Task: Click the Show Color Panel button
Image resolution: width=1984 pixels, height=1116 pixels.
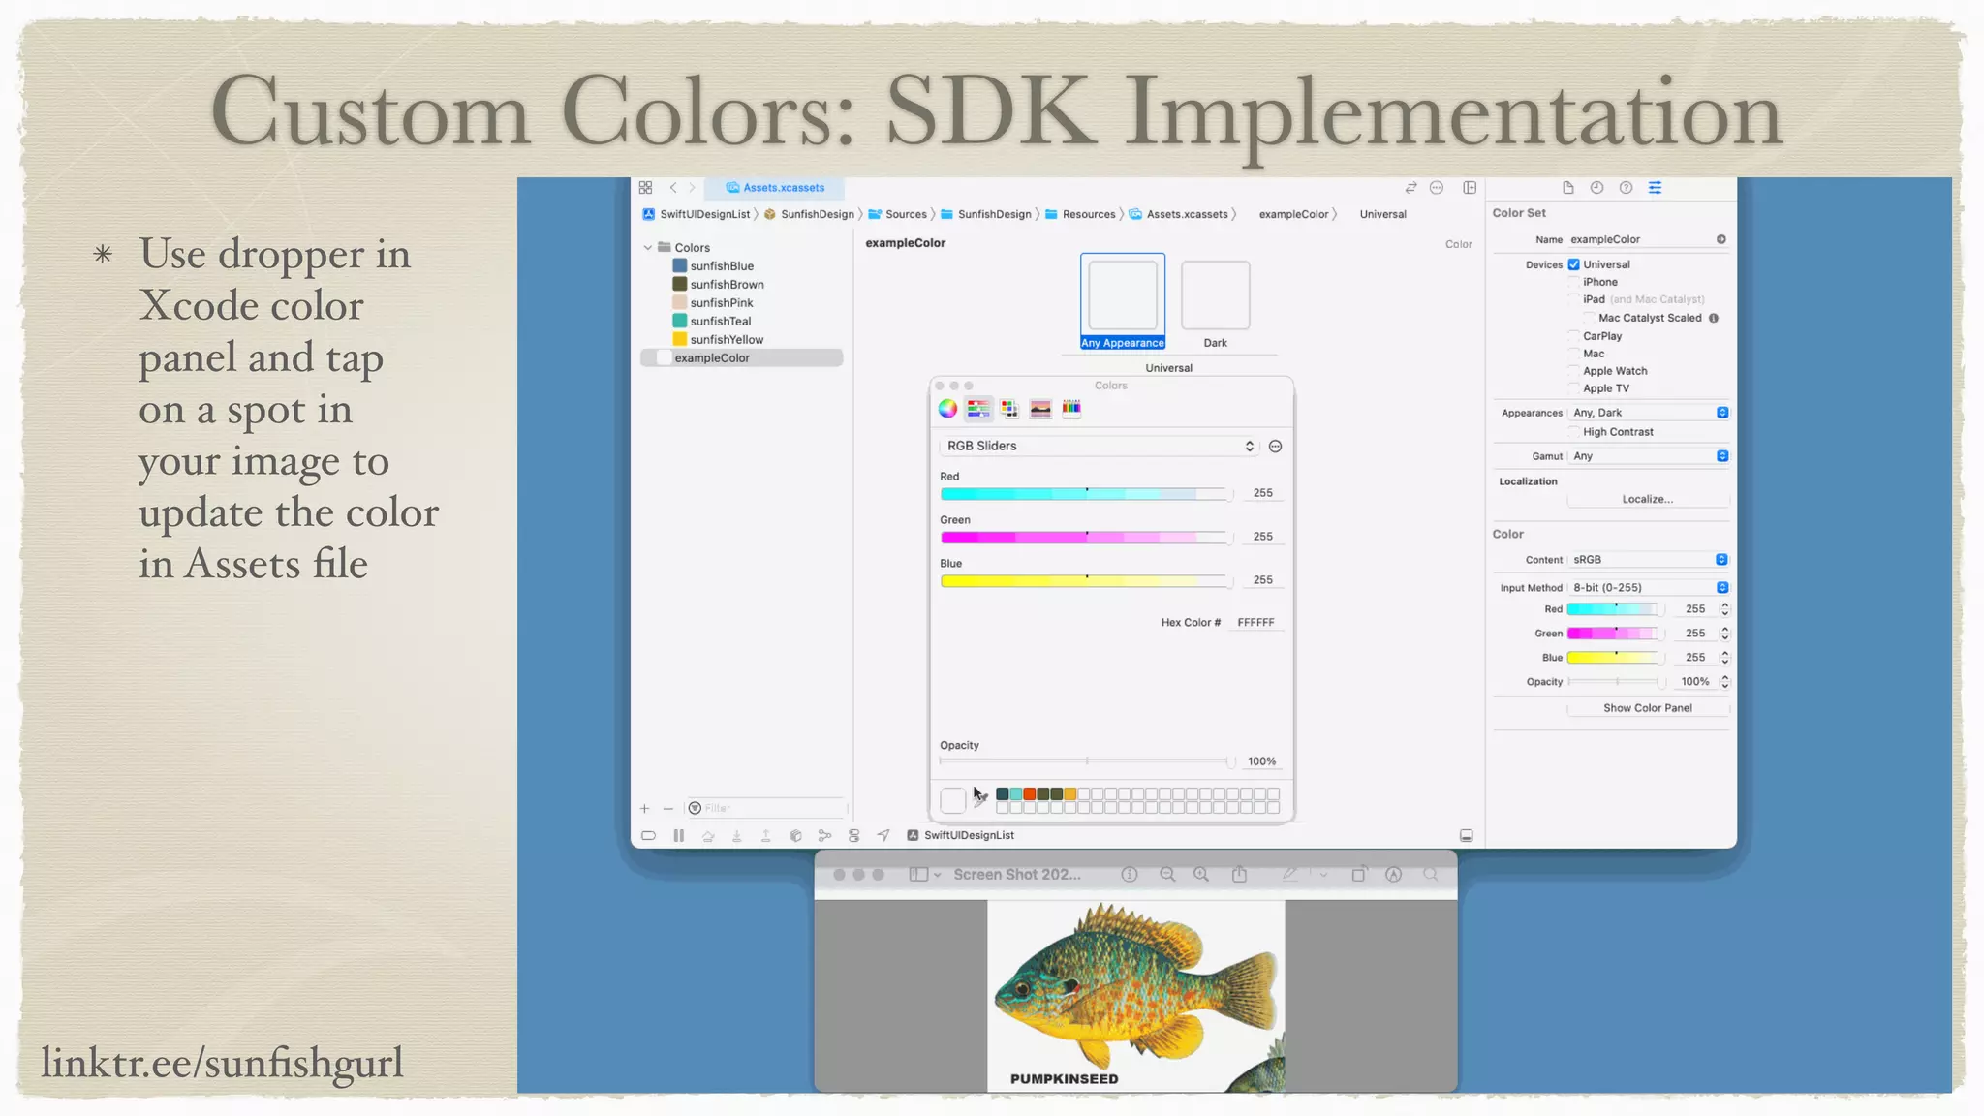Action: click(1648, 708)
